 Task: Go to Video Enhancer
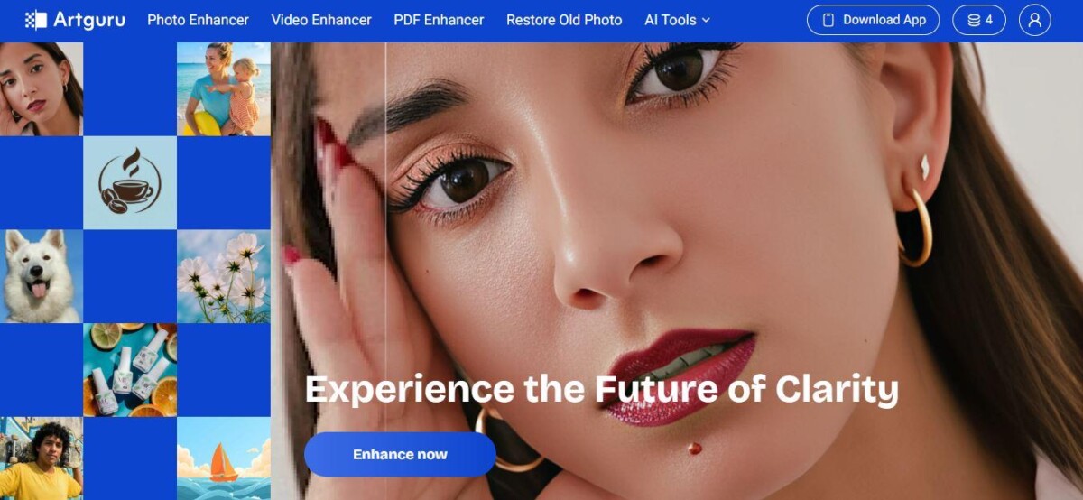tap(321, 20)
